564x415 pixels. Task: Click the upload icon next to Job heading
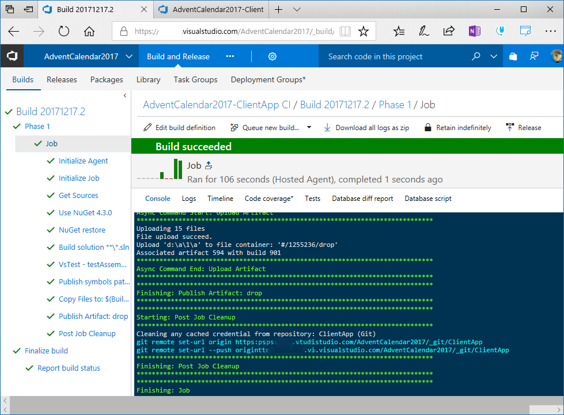pos(209,166)
